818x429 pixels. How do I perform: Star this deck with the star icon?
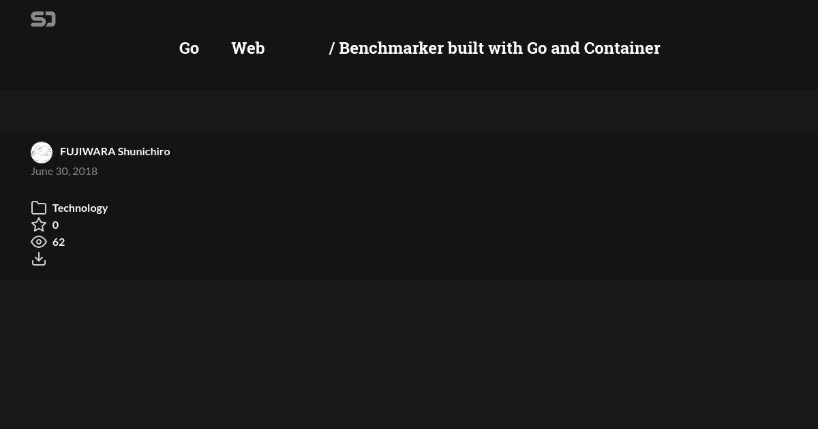coord(39,225)
